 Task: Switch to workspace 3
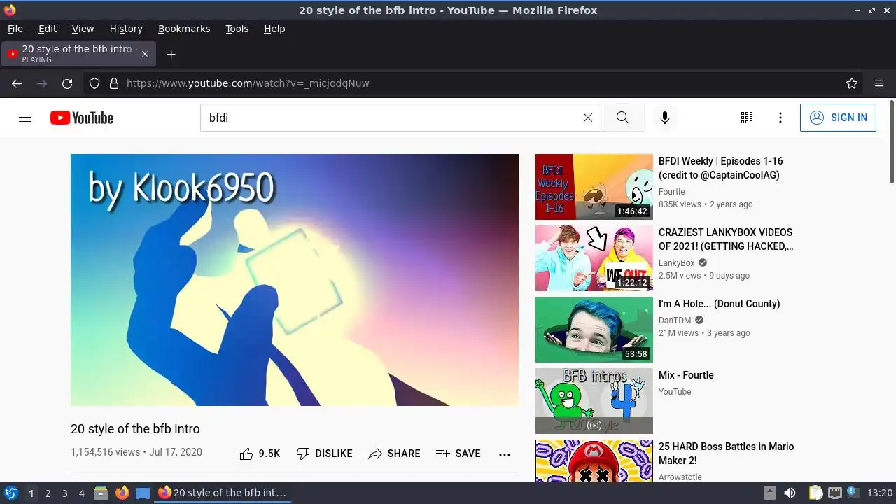pos(64,493)
